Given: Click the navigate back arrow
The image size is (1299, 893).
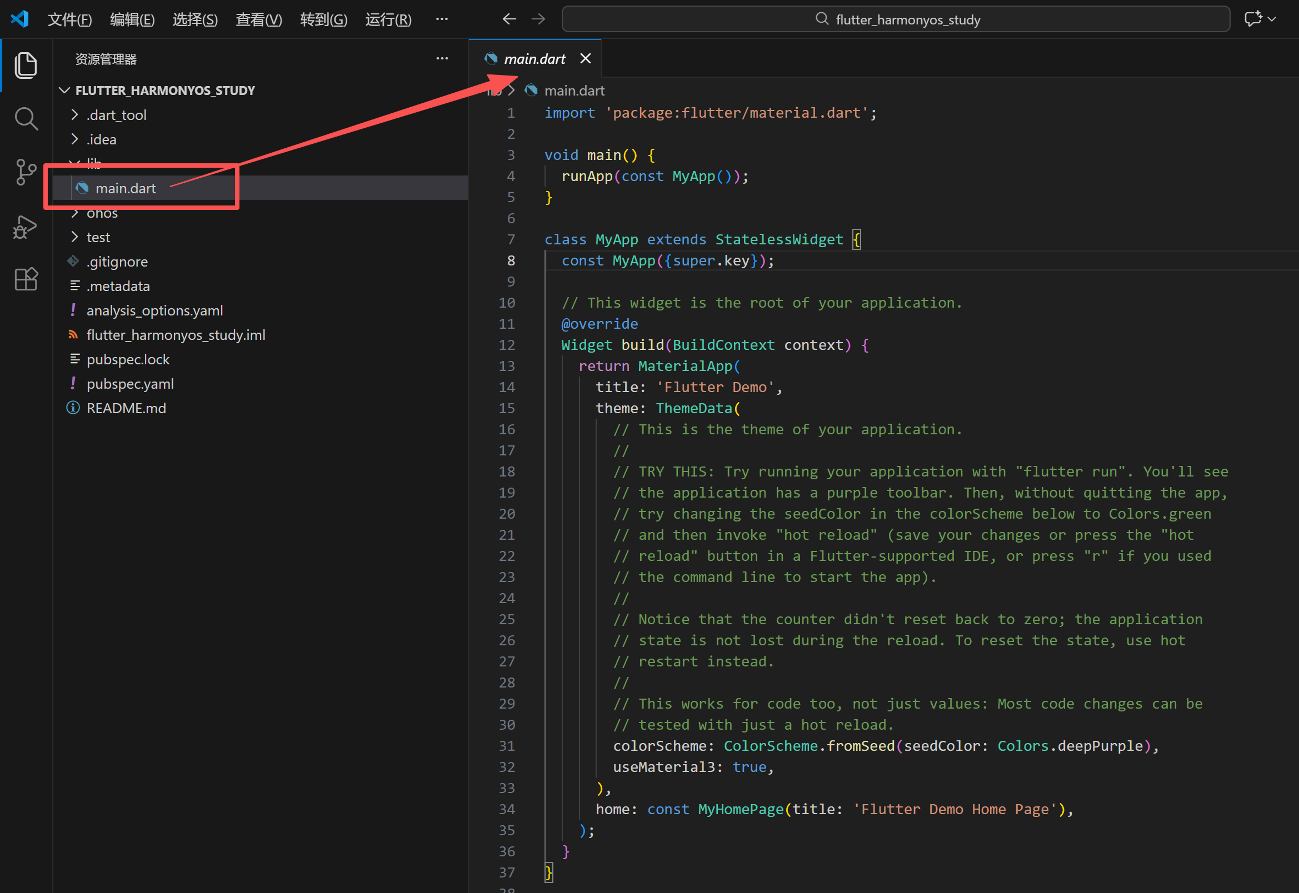Looking at the screenshot, I should [509, 19].
